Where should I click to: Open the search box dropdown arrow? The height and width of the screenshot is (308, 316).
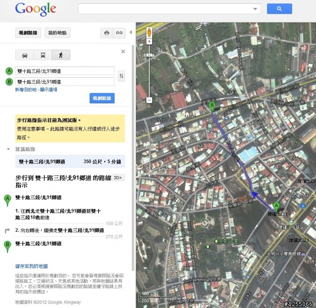pyautogui.click(x=255, y=9)
